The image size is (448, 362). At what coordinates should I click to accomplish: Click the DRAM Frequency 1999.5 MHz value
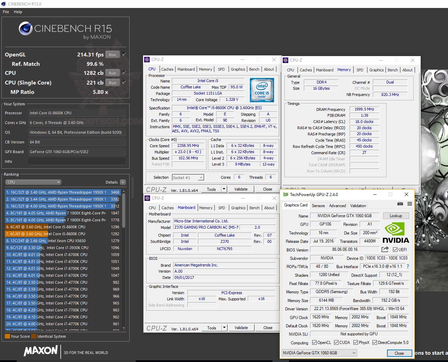pos(364,109)
